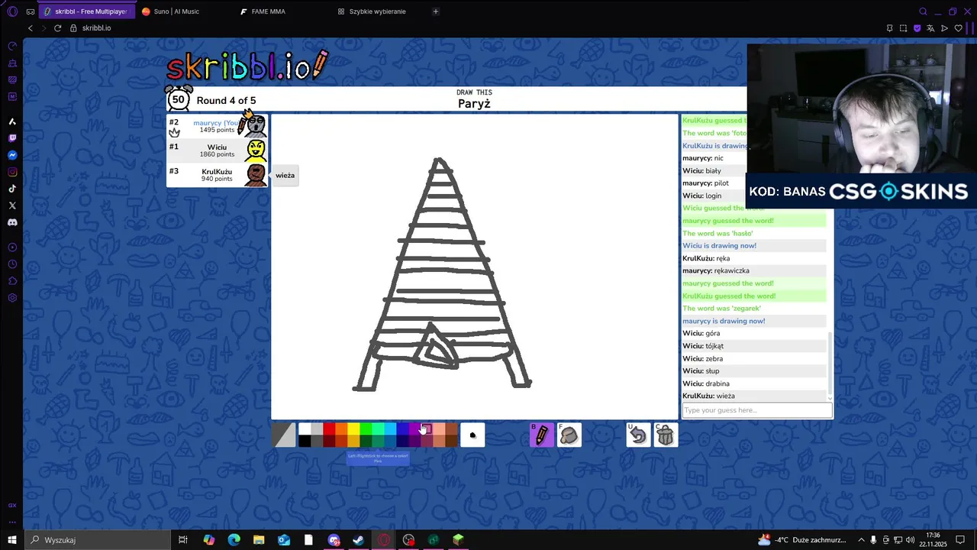Open browser tab search magnifier
977x550 pixels.
point(923,11)
